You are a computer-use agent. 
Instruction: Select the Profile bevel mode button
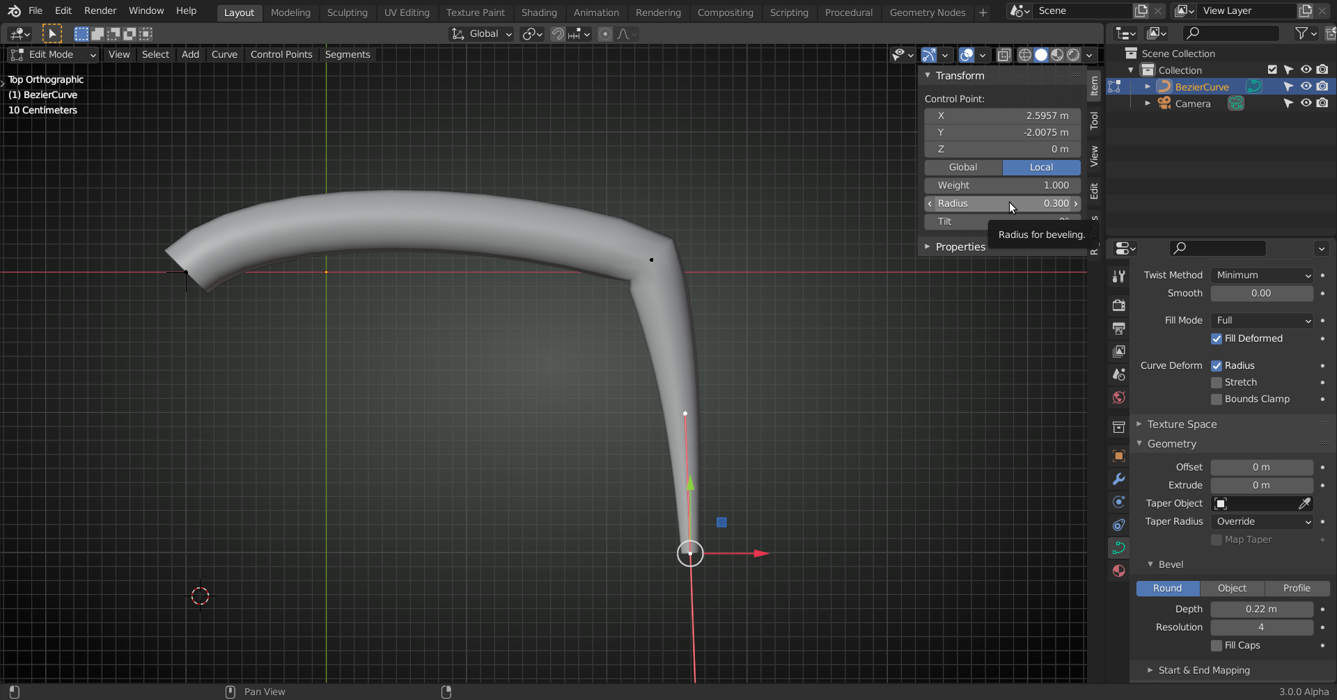pyautogui.click(x=1297, y=589)
